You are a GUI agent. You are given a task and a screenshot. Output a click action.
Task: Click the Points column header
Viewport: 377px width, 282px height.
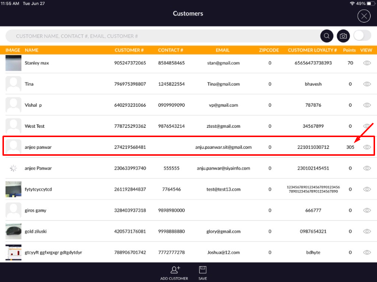349,50
